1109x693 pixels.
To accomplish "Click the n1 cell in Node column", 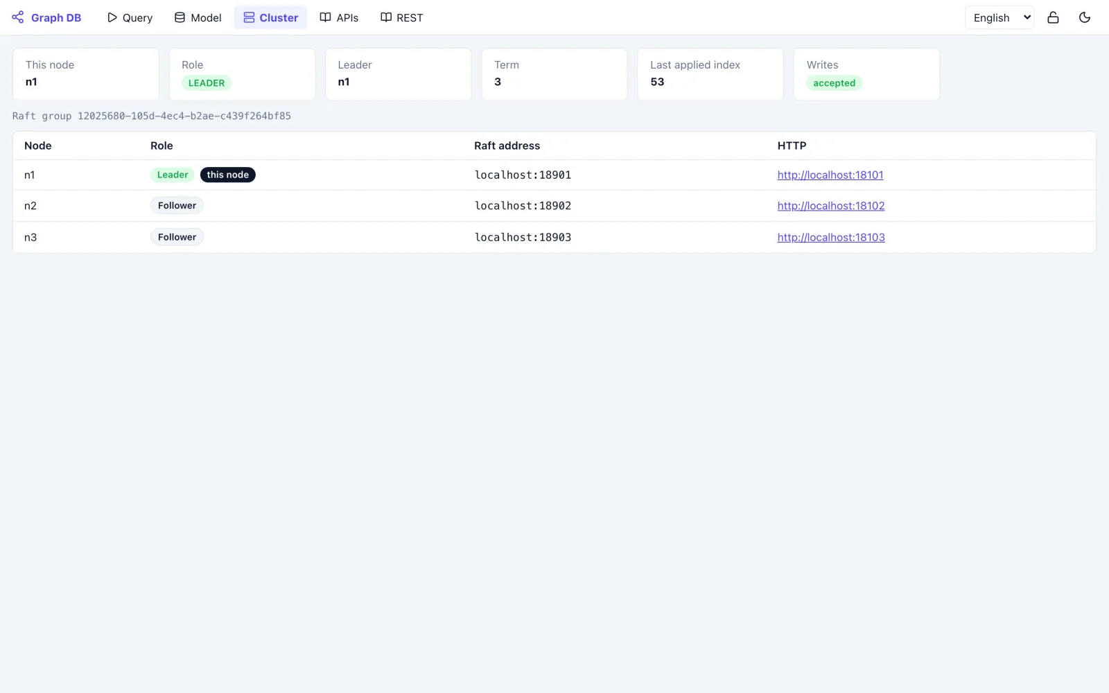I will (30, 175).
